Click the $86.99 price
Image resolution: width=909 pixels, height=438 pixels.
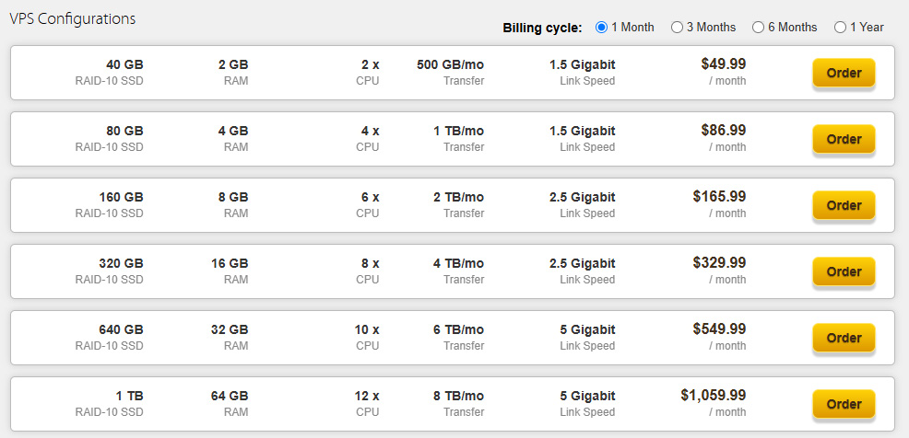click(x=724, y=130)
